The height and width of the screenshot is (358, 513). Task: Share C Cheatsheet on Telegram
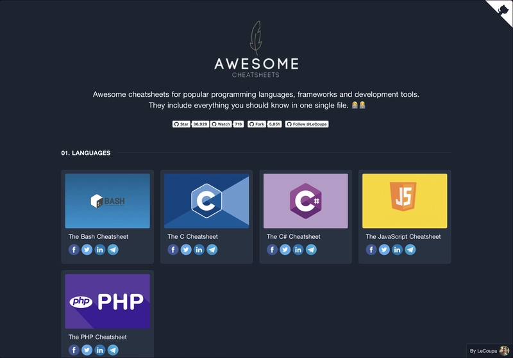(x=212, y=250)
